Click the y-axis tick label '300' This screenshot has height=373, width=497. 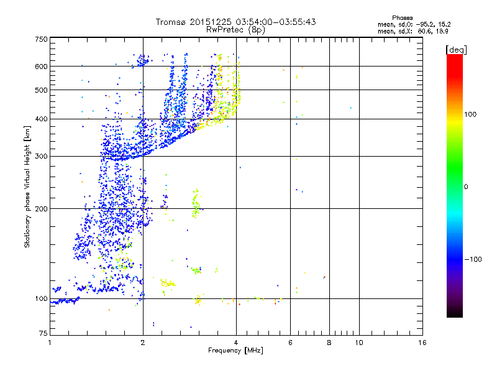(x=41, y=157)
